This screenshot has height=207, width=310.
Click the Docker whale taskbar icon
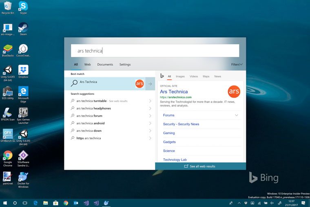coord(106,203)
